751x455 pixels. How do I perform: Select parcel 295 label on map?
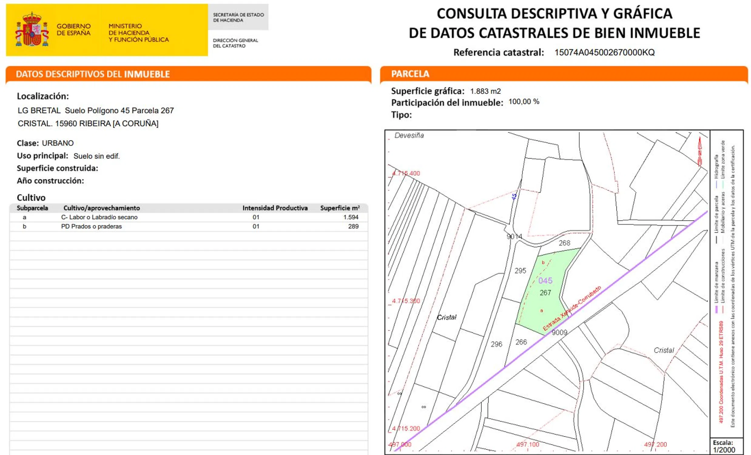pyautogui.click(x=520, y=271)
